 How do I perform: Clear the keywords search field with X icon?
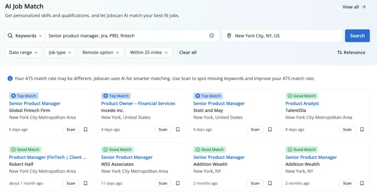pos(212,36)
